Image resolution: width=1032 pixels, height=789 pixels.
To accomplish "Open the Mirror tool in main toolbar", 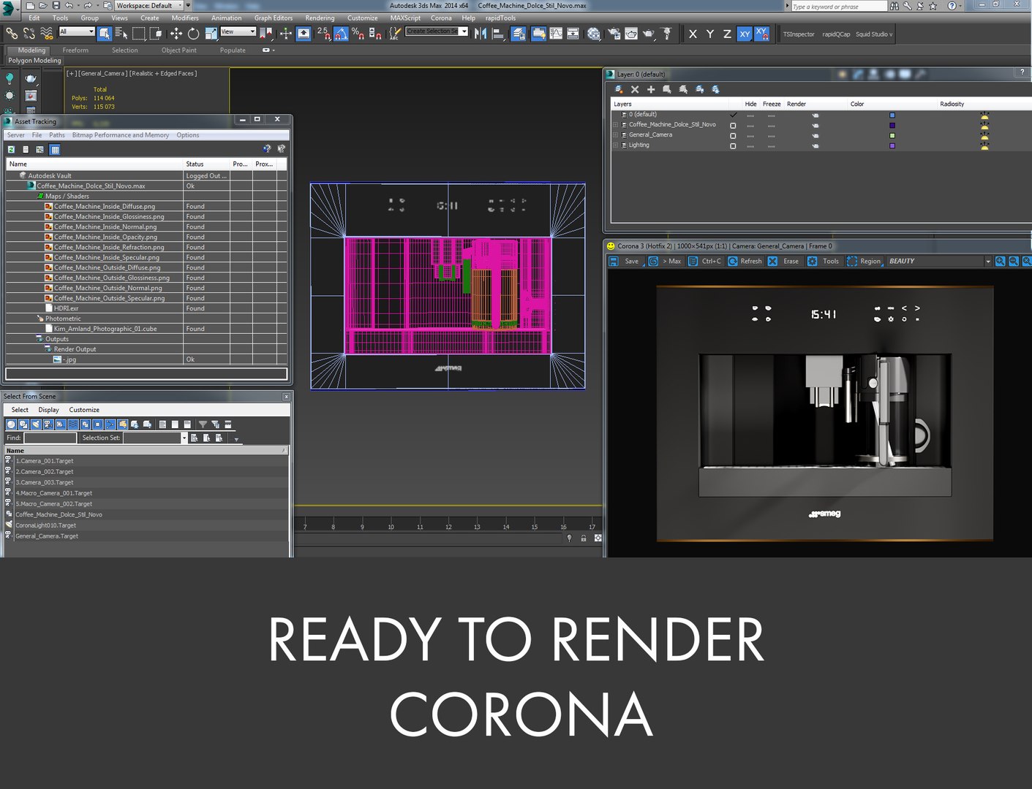I will coord(481,34).
